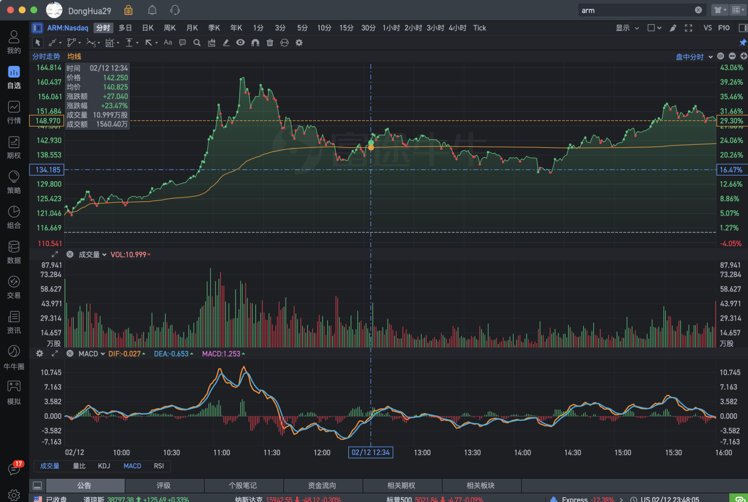Open 自选 watchlist in sidebar
Screen dimensions: 748x502
pos(14,78)
